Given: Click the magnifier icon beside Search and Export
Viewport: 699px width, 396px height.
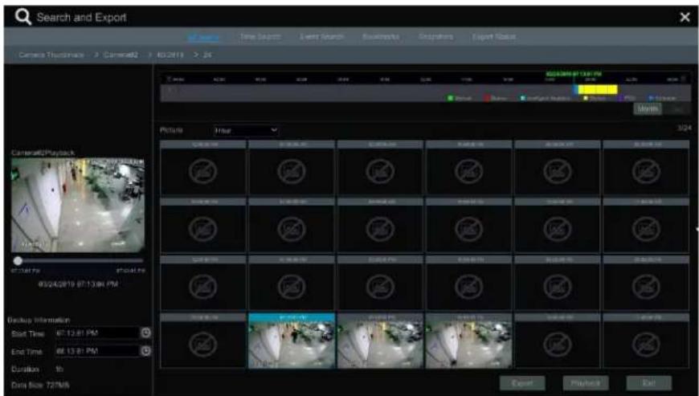Looking at the screenshot, I should (22, 17).
